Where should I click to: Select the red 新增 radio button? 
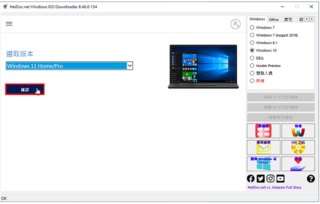click(252, 81)
